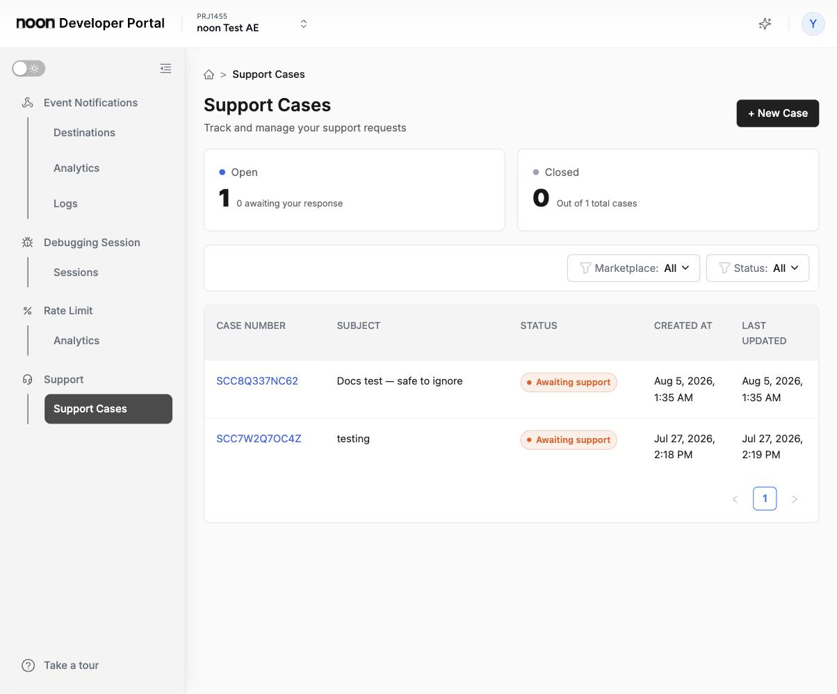Click Support Cases breadcrumb text

click(268, 74)
